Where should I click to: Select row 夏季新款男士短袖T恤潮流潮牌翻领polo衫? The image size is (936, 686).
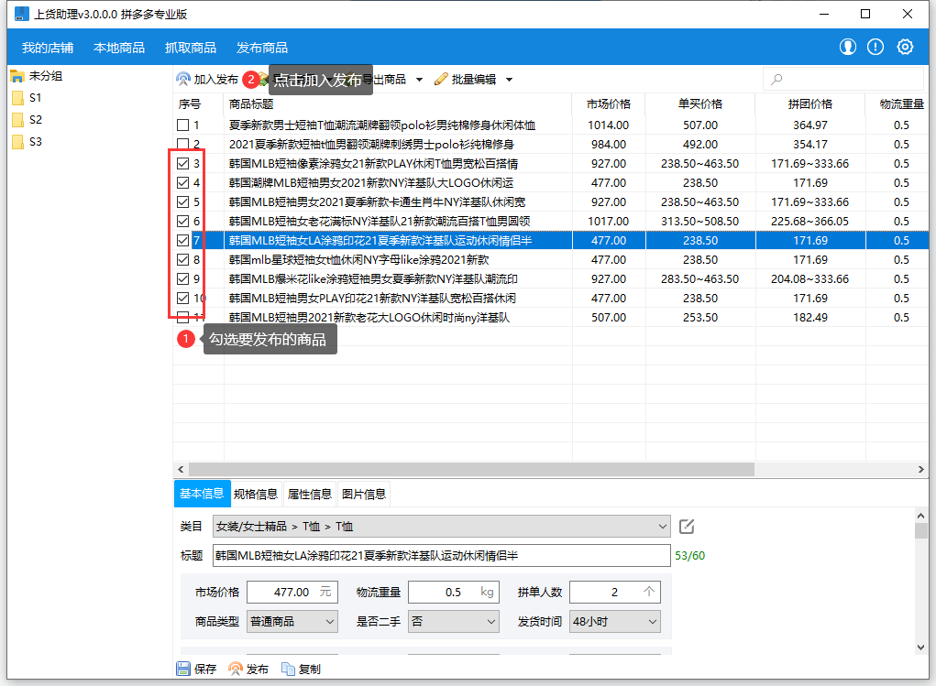coord(551,125)
